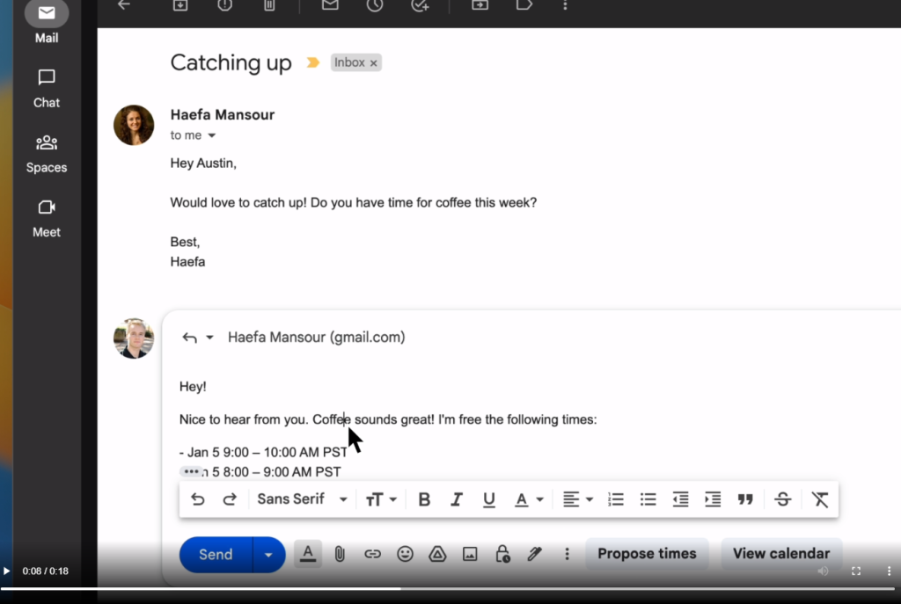
Task: Open the emoji picker
Action: [x=405, y=554]
